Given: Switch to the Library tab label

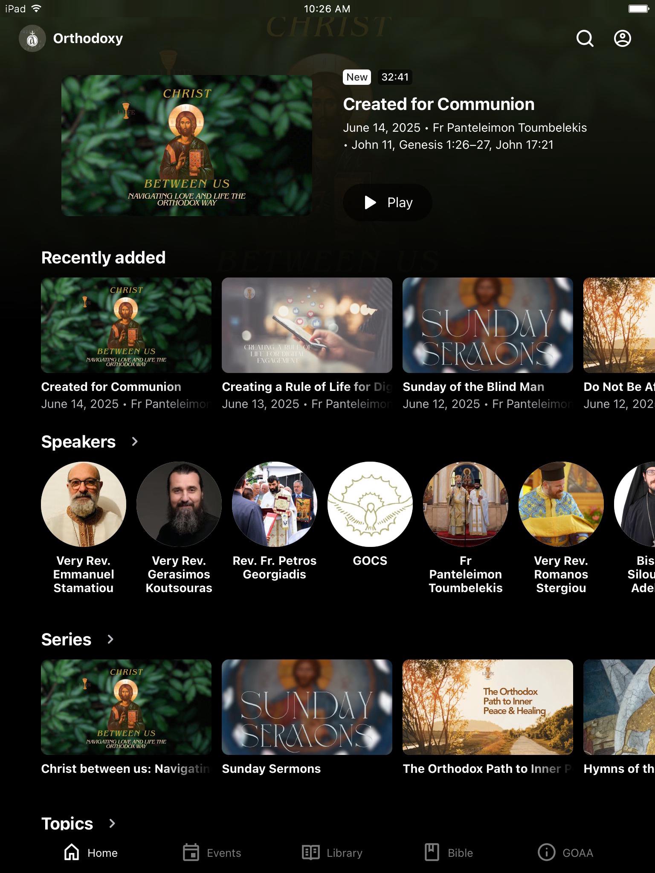Looking at the screenshot, I should 345,853.
